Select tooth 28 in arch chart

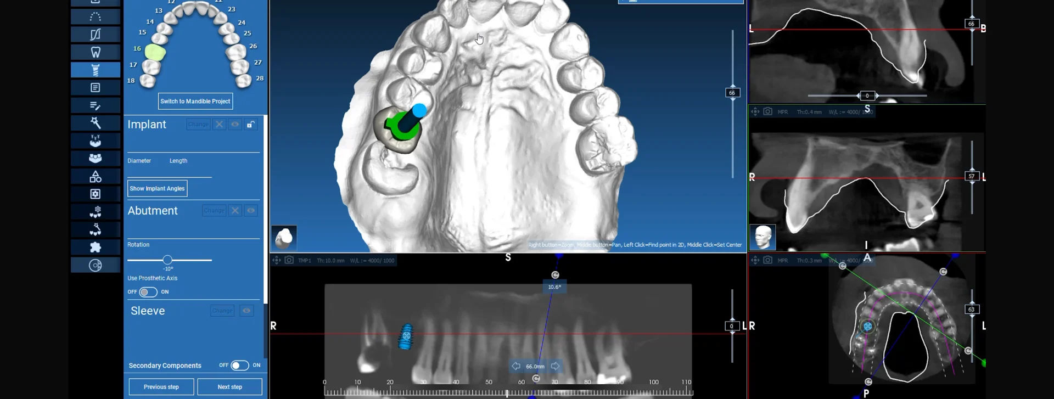pos(244,81)
